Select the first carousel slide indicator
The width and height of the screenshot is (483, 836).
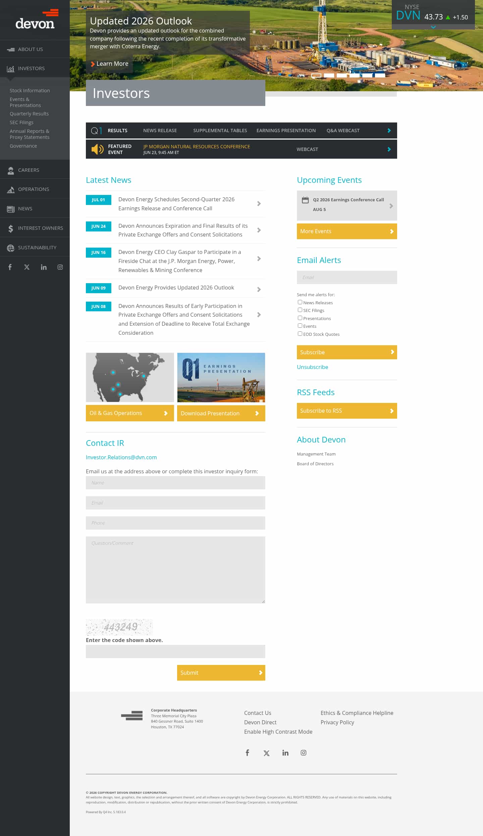pyautogui.click(x=316, y=75)
